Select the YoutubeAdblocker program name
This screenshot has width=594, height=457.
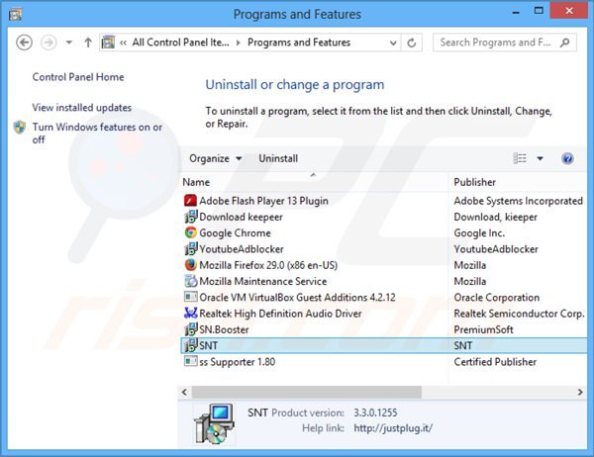click(242, 249)
